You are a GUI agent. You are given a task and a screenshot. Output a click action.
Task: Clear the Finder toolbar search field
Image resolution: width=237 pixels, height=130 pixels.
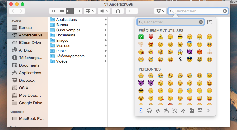click(225, 11)
